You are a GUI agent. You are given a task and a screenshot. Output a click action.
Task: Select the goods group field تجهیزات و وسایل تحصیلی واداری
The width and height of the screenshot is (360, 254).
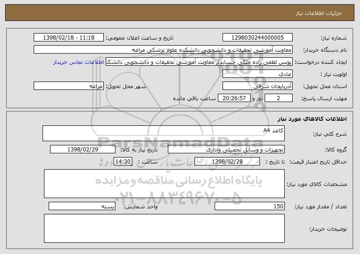[x=226, y=150]
